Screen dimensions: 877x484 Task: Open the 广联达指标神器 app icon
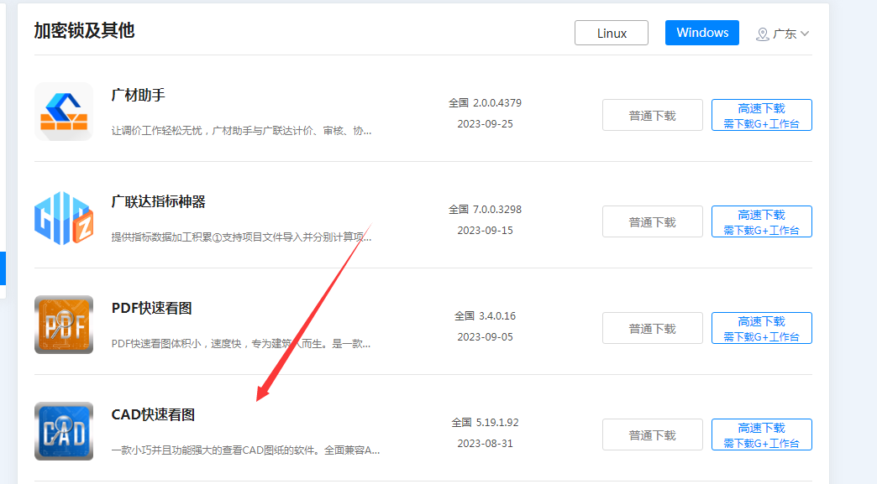[x=64, y=218]
